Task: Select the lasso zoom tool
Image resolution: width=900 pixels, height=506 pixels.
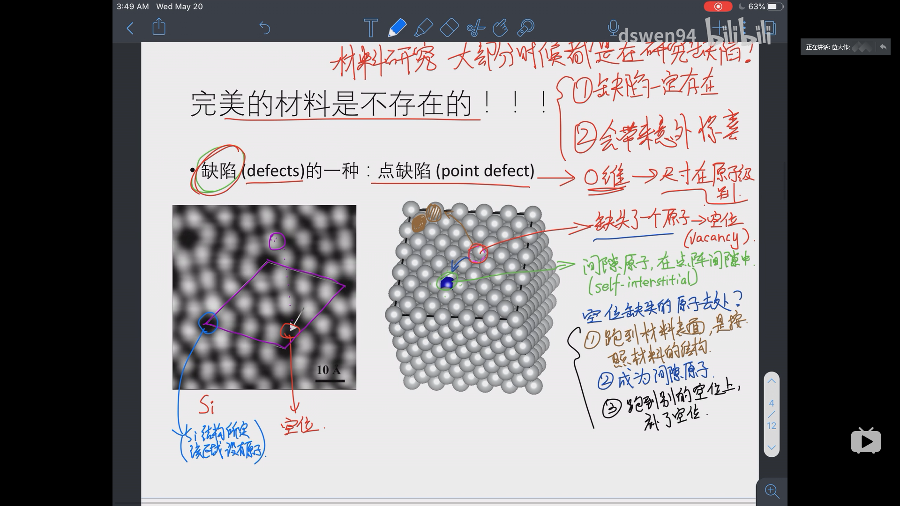Action: click(x=525, y=28)
